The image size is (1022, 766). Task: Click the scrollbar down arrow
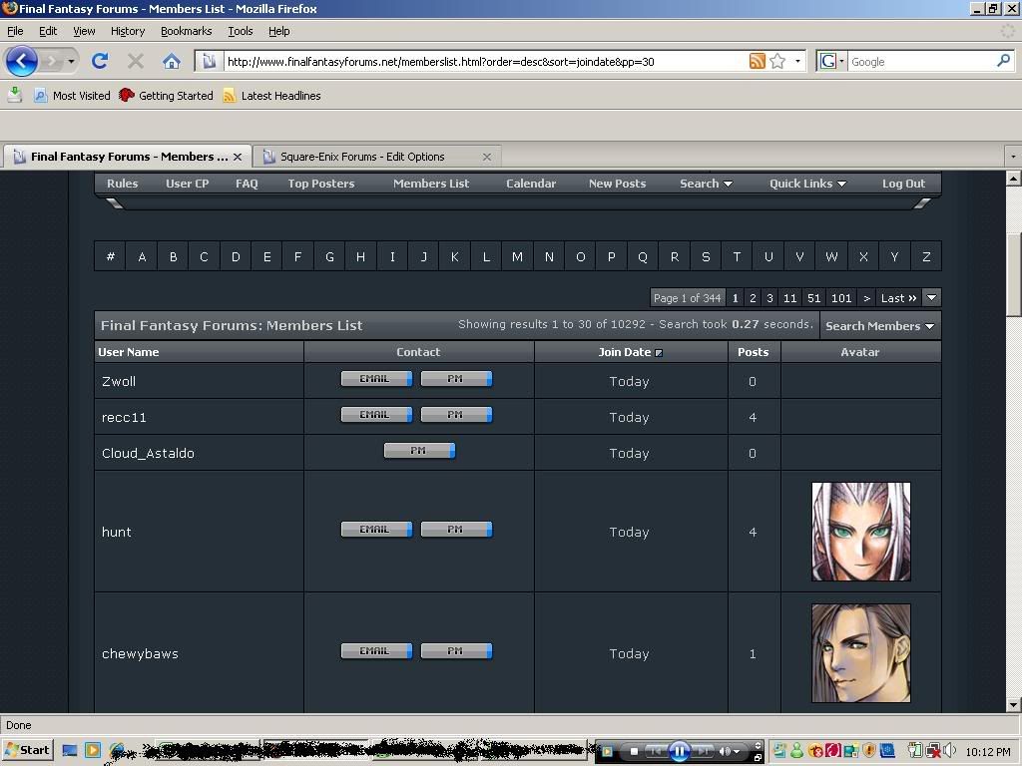point(1014,705)
